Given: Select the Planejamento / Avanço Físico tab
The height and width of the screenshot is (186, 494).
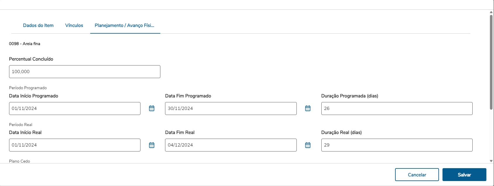Looking at the screenshot, I should point(124,25).
